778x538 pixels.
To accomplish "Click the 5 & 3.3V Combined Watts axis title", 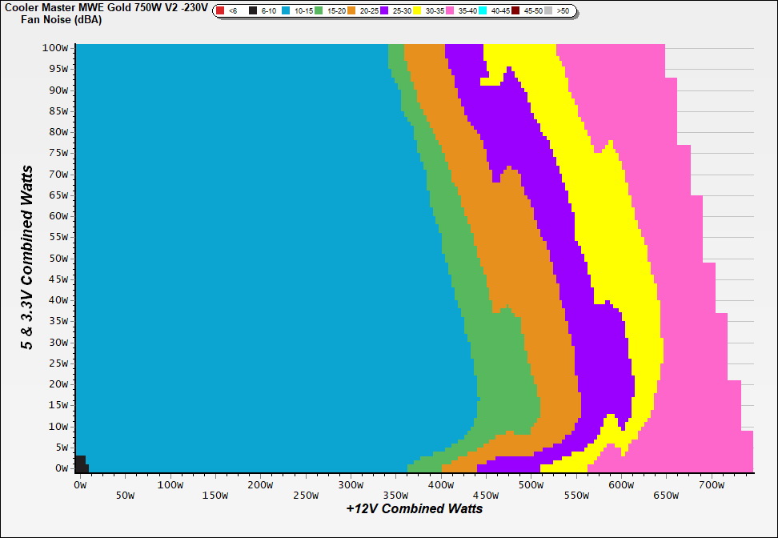I will (x=28, y=258).
